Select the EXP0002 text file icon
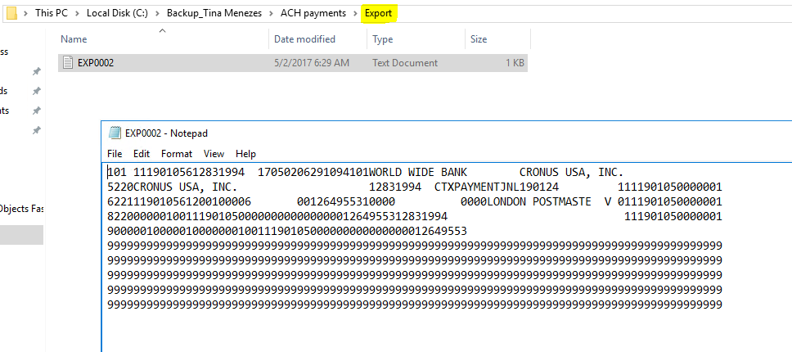792x352 pixels. click(68, 62)
